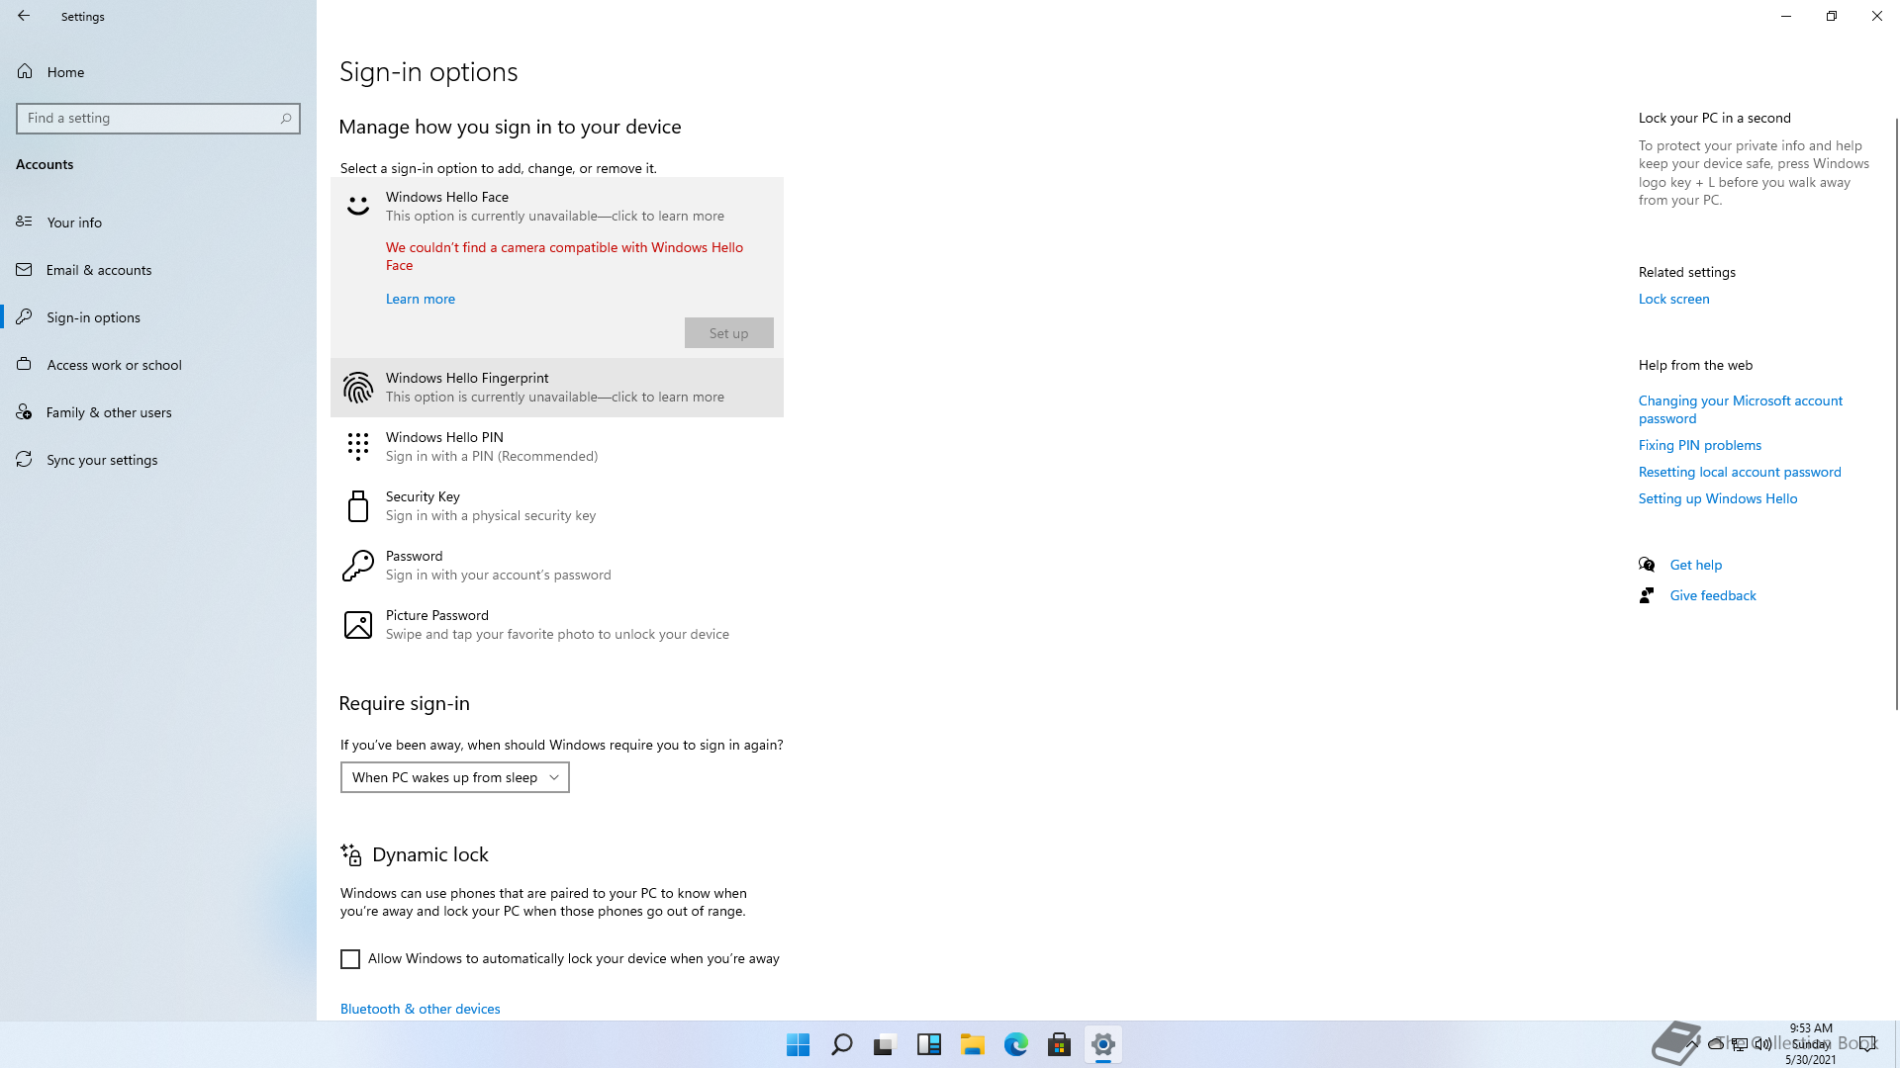
Task: Open Access work or school
Action: pyautogui.click(x=158, y=364)
